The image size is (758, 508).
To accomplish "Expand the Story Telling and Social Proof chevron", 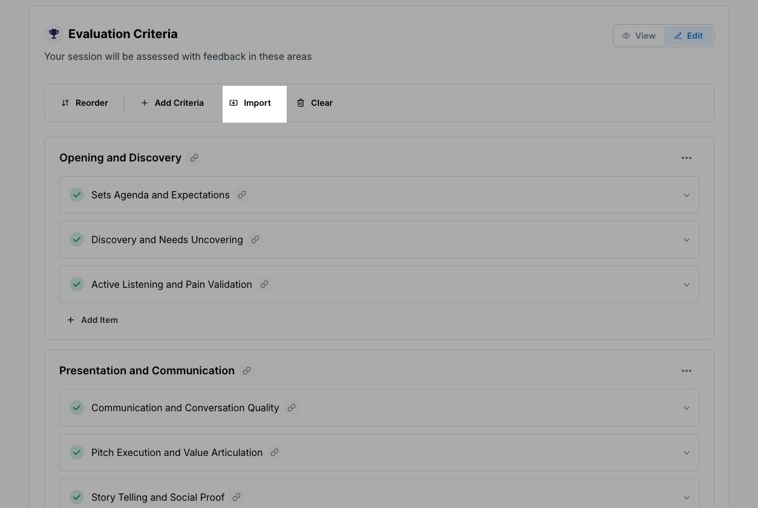I will coord(687,498).
